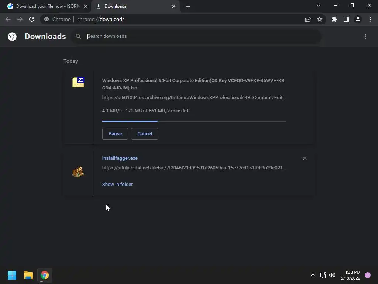Open the network status tray icon
This screenshot has width=378, height=284.
coord(323,275)
